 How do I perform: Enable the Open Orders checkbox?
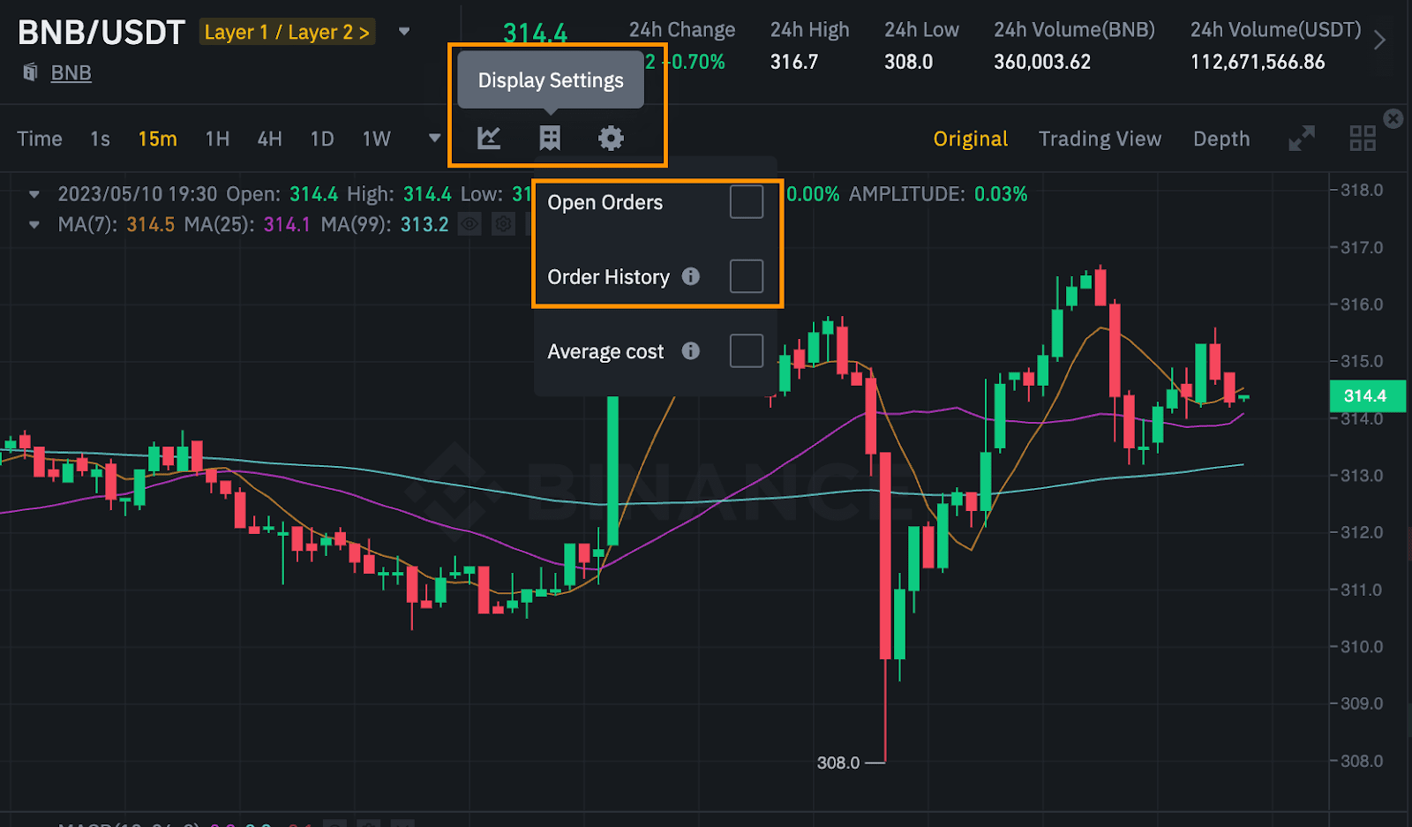click(x=747, y=202)
